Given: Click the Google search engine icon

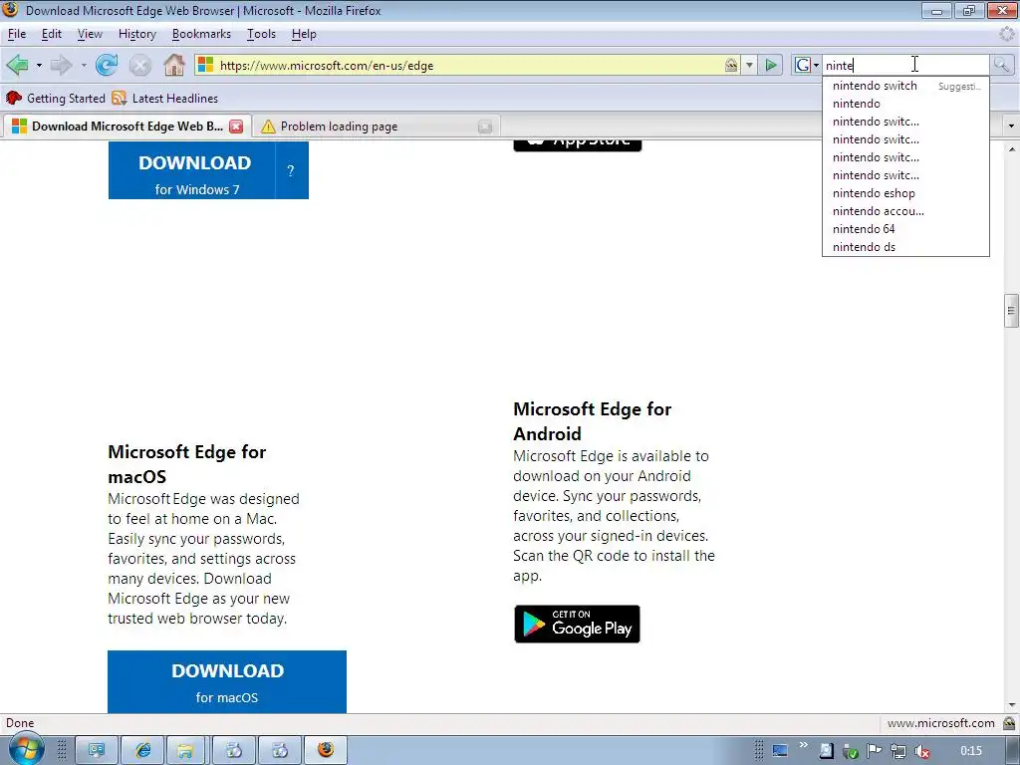Looking at the screenshot, I should pos(803,65).
